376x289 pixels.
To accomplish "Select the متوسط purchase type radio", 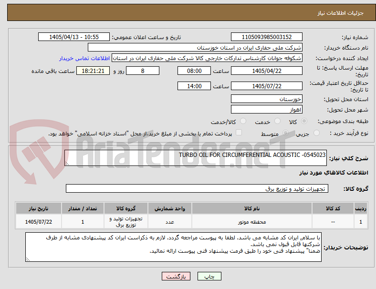I will click(285, 133).
